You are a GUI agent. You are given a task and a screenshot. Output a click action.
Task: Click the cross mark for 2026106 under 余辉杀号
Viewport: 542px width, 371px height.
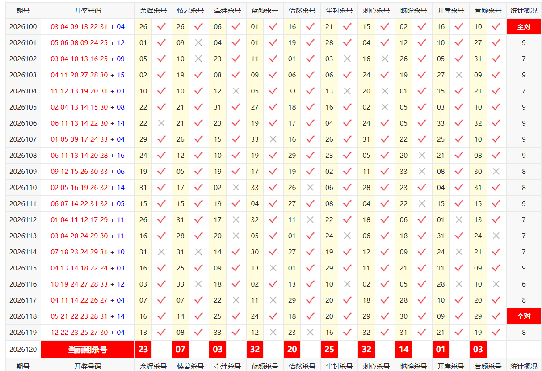pyautogui.click(x=161, y=123)
